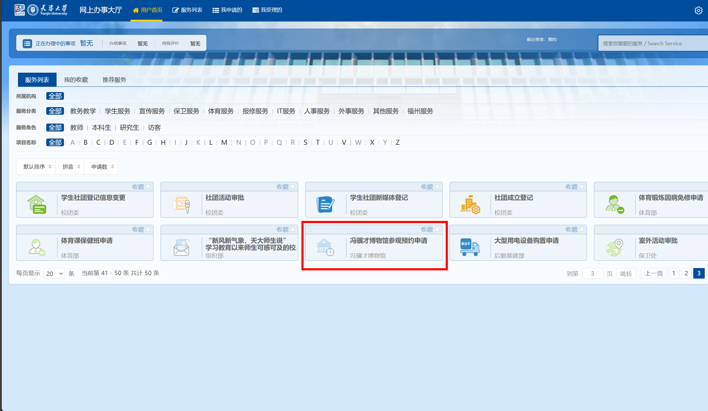This screenshot has width=708, height=411.
Task: Filter services by 体育服务 category
Action: [x=220, y=111]
